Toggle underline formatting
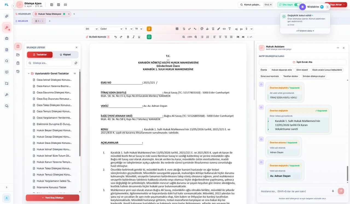This screenshot has width=350, height=204. tap(139, 37)
